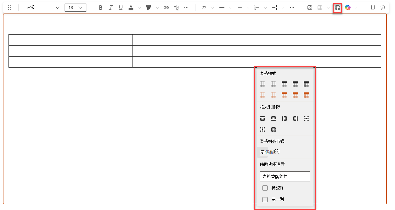Expand the font color chevron

coord(140,8)
